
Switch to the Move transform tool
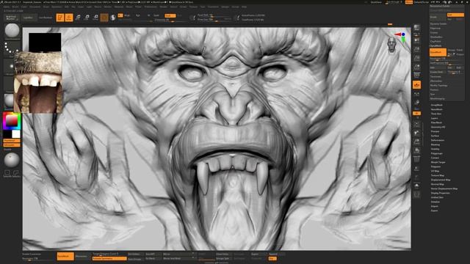78,18
